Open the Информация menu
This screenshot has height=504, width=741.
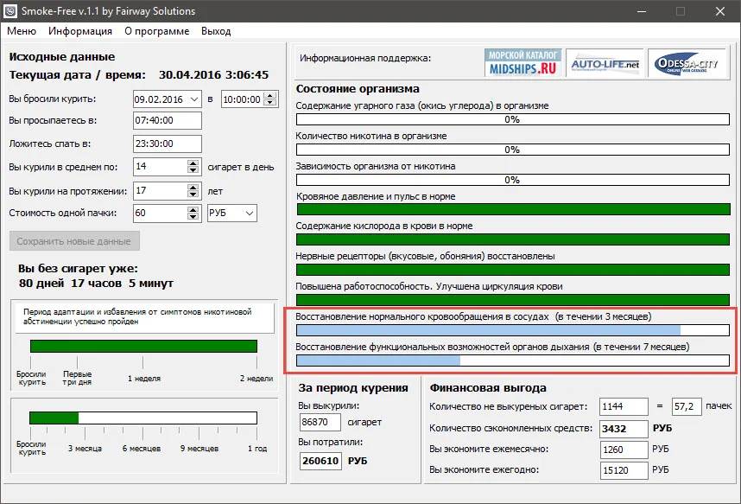click(80, 31)
